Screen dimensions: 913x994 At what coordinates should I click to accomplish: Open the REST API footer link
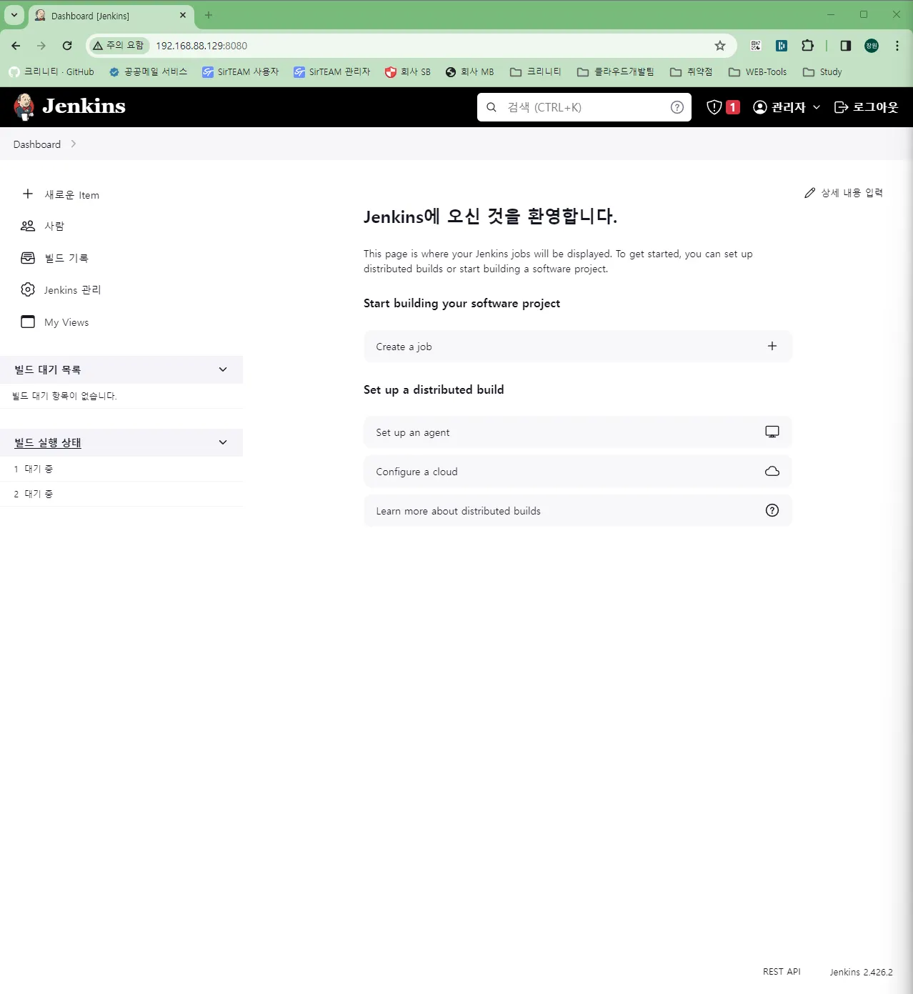(782, 972)
